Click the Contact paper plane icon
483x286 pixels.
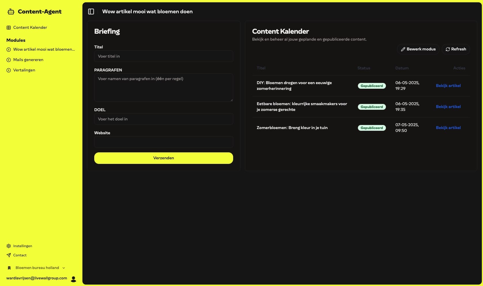[9, 255]
